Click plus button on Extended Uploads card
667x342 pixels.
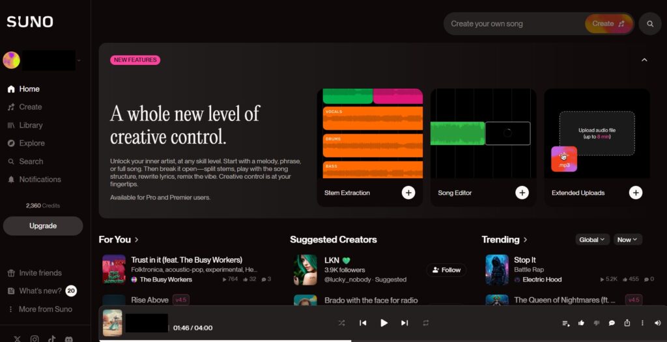(636, 192)
